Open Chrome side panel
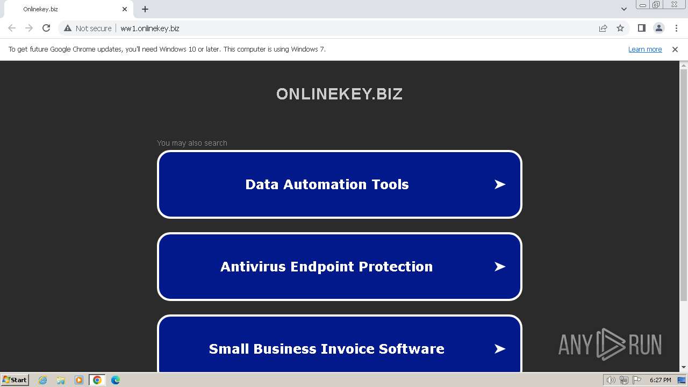 (641, 28)
